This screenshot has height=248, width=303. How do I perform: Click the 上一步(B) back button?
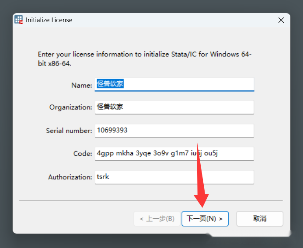[157, 219]
